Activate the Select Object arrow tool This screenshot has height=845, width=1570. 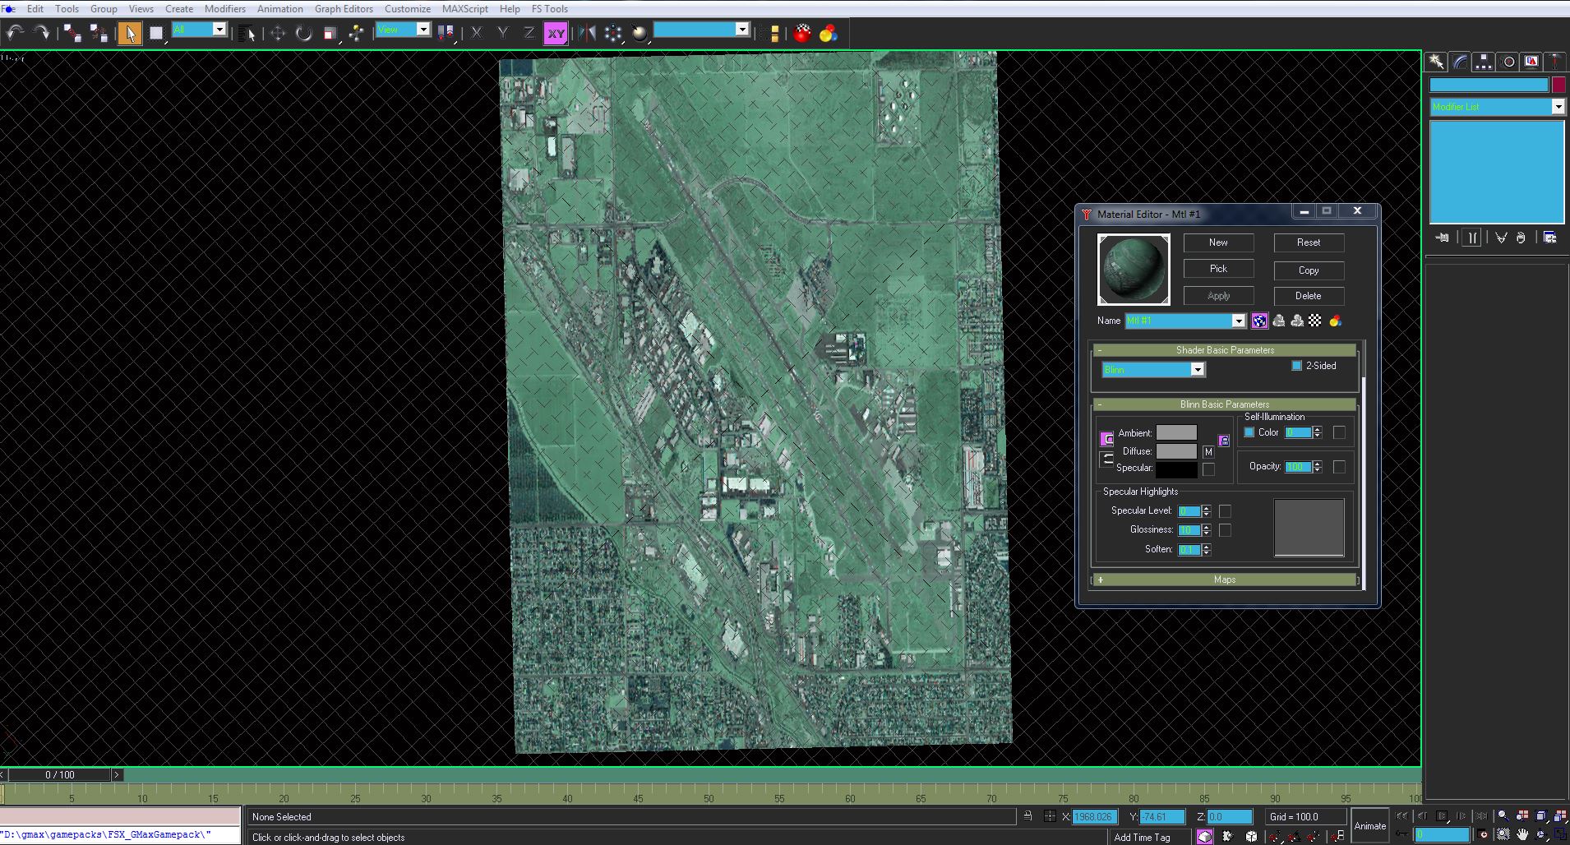click(x=129, y=33)
